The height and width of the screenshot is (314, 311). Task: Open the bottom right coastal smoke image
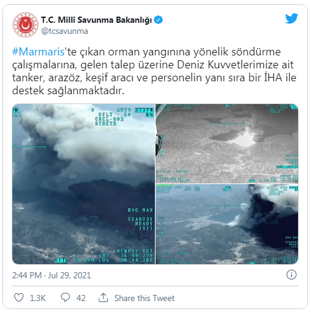(x=227, y=224)
